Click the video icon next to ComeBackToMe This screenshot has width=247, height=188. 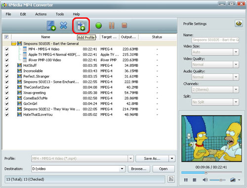click(x=19, y=98)
